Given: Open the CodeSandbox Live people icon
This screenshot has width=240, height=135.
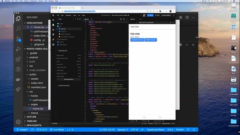Looking at the screenshot, I should (53, 45).
